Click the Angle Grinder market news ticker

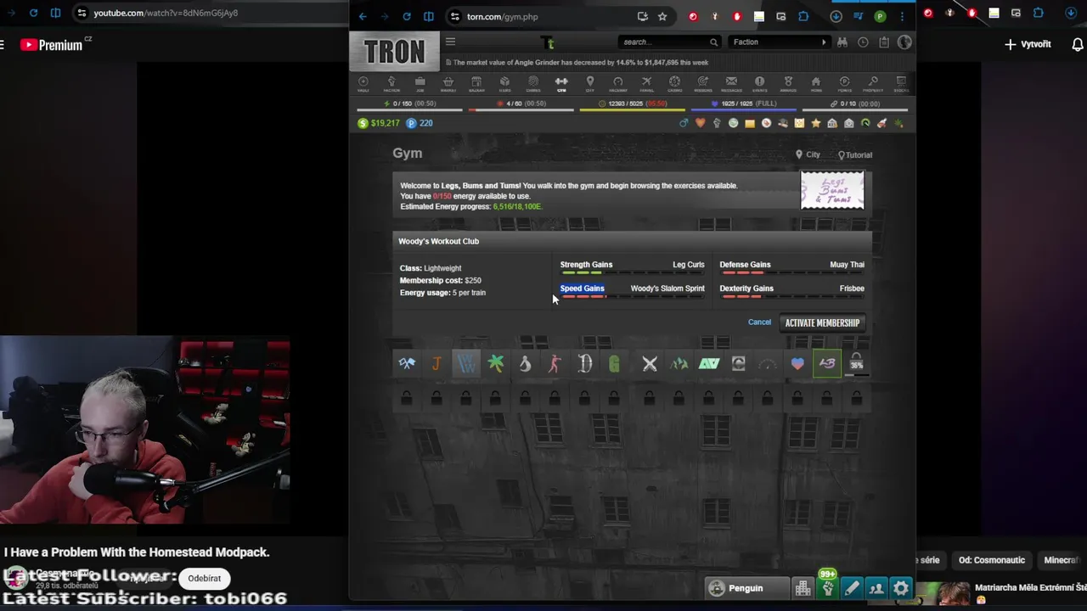tap(581, 63)
